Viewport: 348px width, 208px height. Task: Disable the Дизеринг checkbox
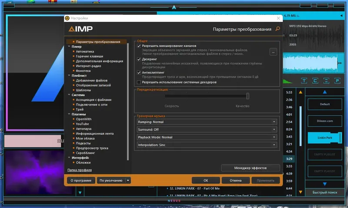point(139,59)
